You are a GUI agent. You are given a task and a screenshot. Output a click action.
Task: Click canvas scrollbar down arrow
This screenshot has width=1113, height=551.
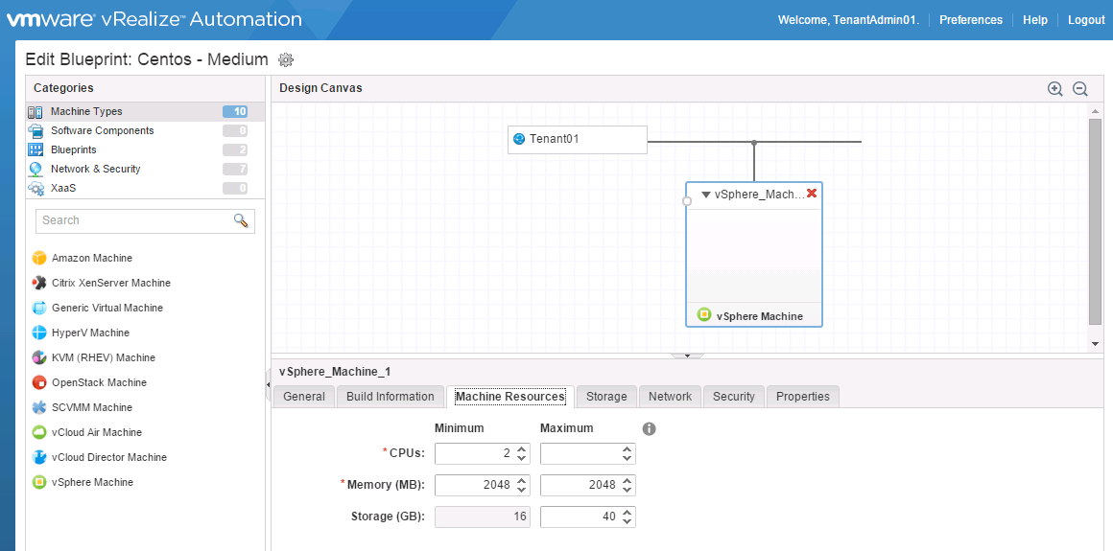pos(1096,343)
